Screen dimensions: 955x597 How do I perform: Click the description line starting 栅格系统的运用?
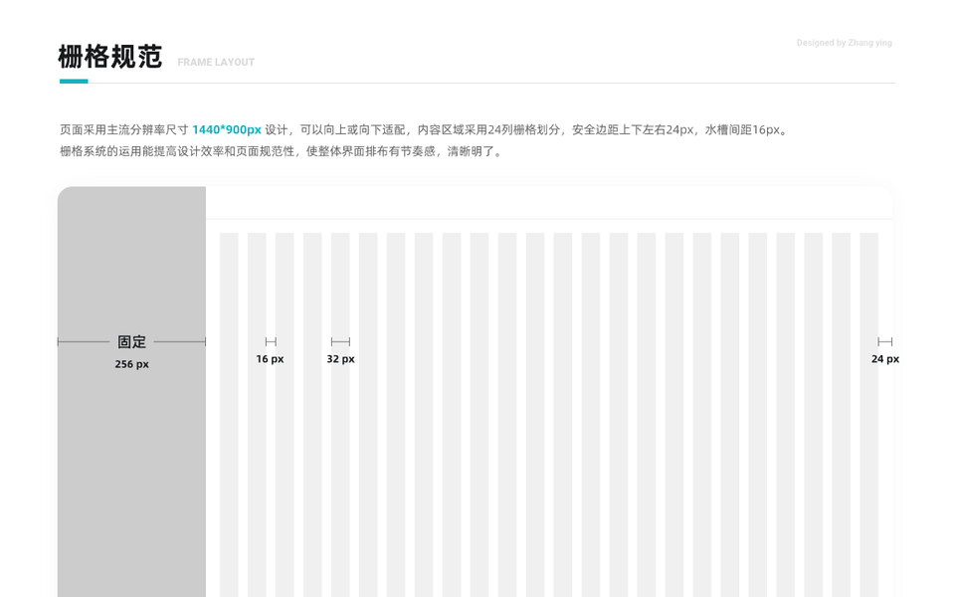coord(281,151)
